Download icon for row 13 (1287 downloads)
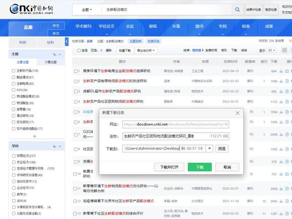The width and height of the screenshot is (292, 219). pos(281,214)
